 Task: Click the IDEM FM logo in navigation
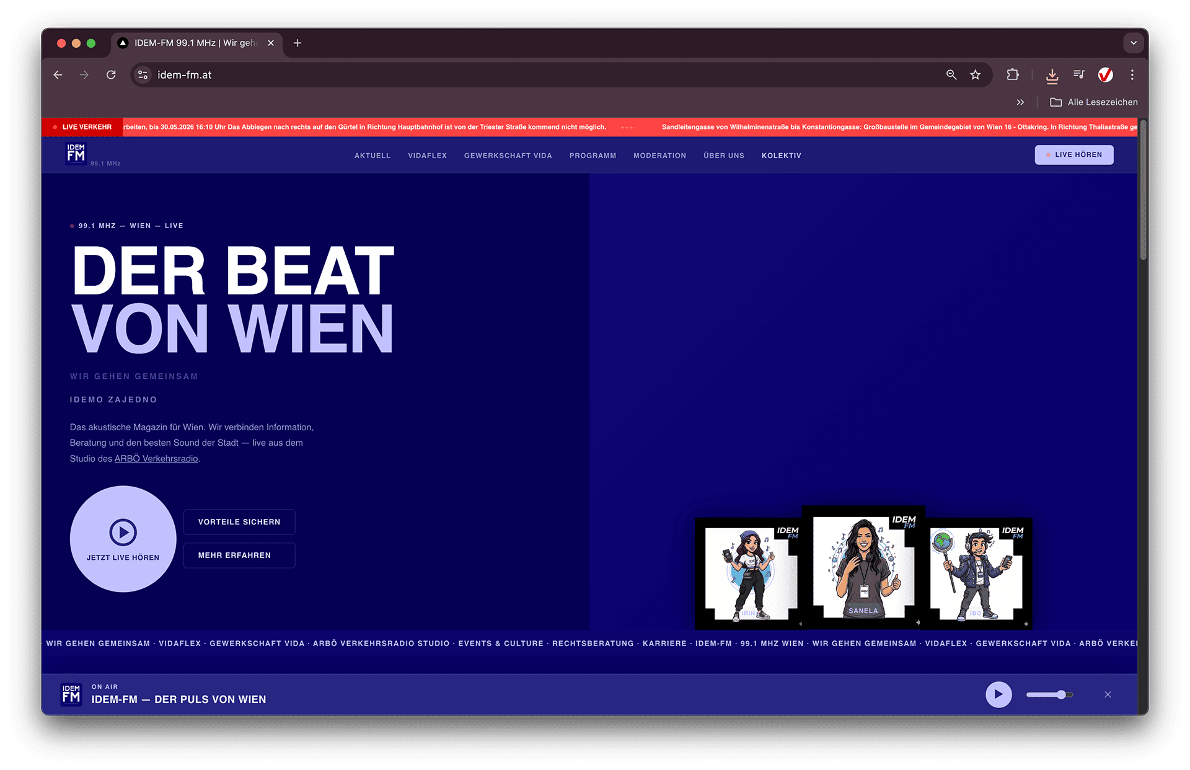[x=76, y=153]
